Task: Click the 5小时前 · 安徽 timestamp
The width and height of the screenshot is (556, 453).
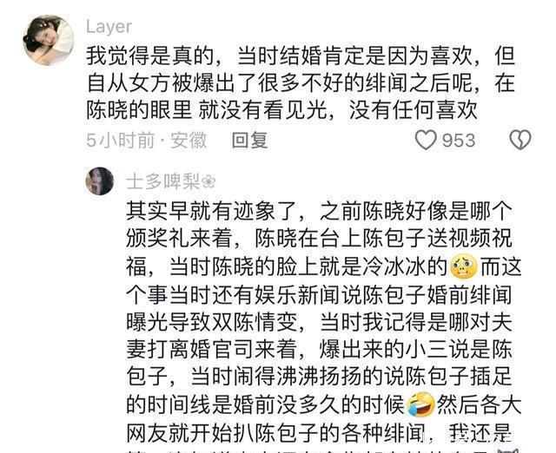Action: click(147, 141)
